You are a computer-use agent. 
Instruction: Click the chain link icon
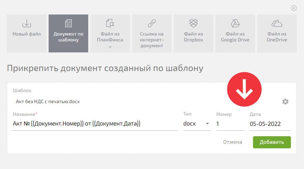tap(152, 23)
